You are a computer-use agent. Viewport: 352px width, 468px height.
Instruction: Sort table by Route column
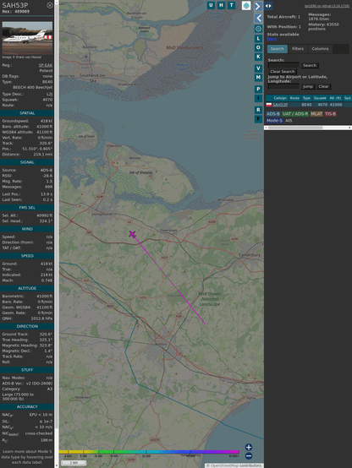294,98
